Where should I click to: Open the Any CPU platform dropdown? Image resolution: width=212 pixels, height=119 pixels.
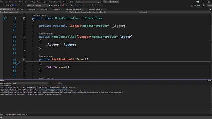pos(41,5)
